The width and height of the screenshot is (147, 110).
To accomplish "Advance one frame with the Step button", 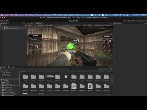I will [x=77, y=21].
